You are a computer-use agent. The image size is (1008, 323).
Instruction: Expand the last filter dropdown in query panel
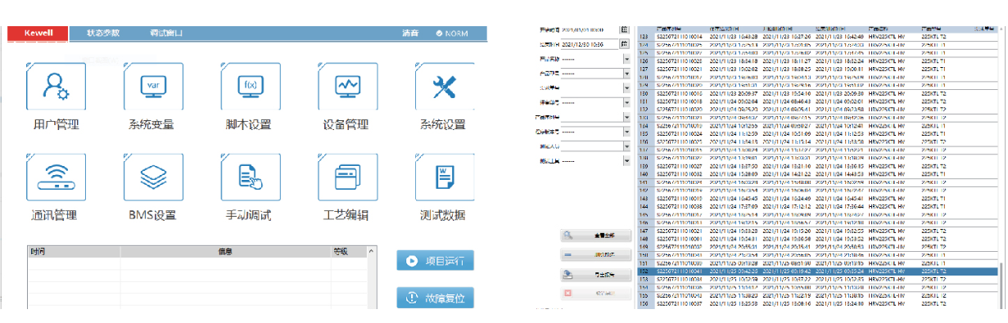tap(626, 162)
